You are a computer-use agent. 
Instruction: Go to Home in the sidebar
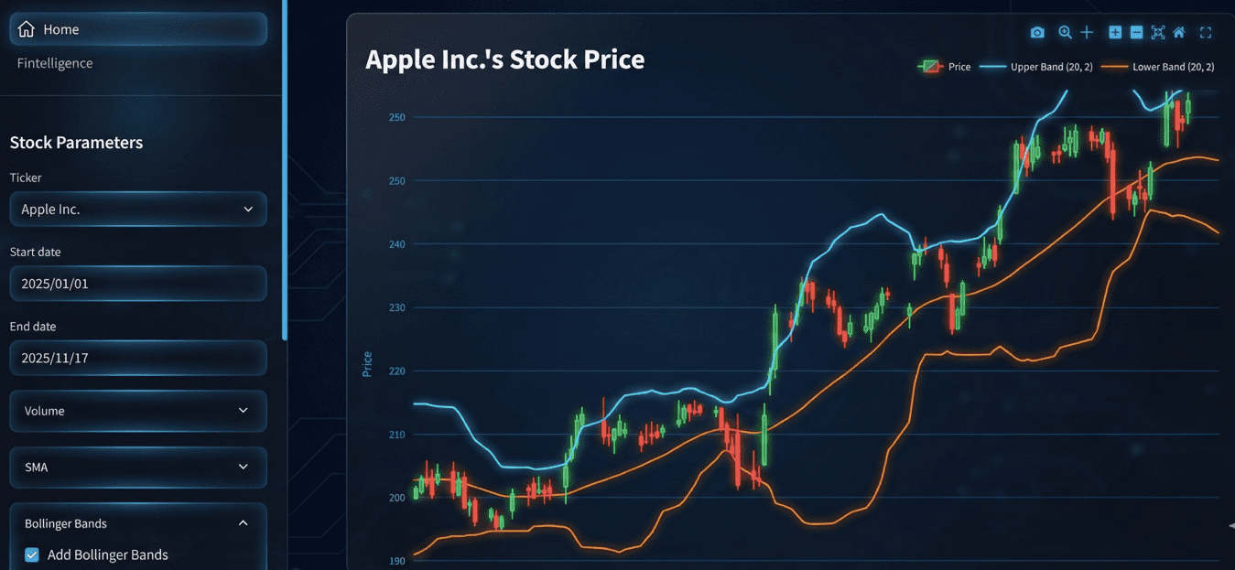point(138,29)
